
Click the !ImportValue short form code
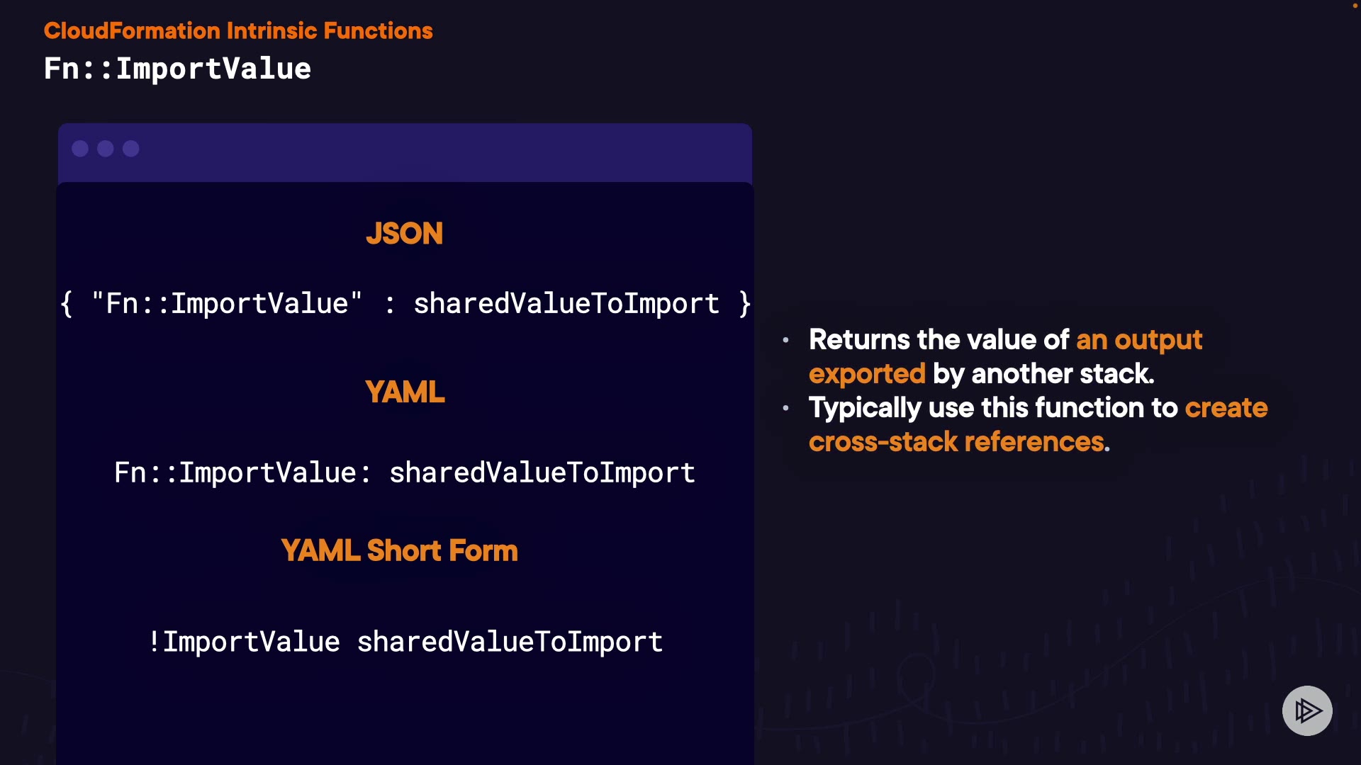[405, 642]
